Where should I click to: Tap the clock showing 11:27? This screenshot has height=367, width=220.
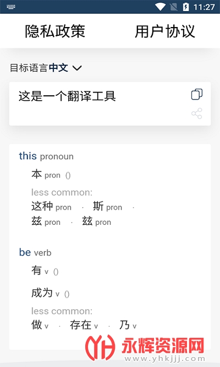[204, 7]
